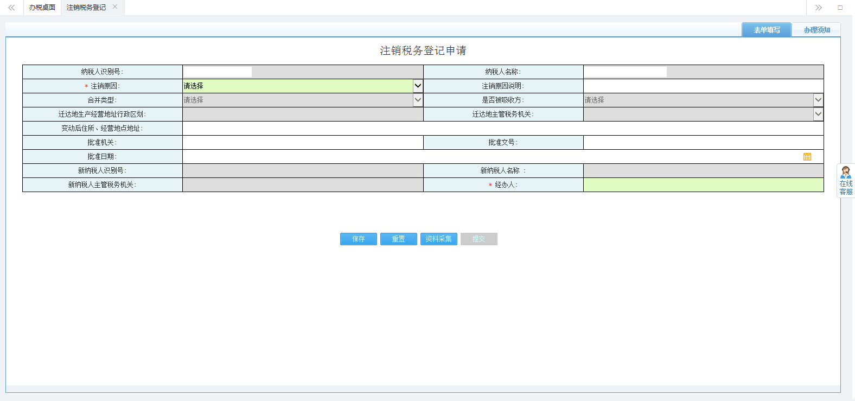Viewport: 855px width, 401px height.
Task: Switch to the 表单填写 tab
Action: [767, 30]
